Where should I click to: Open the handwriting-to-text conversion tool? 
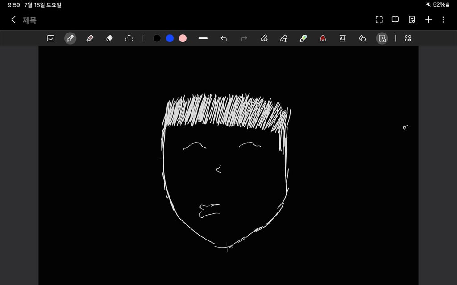coord(283,38)
